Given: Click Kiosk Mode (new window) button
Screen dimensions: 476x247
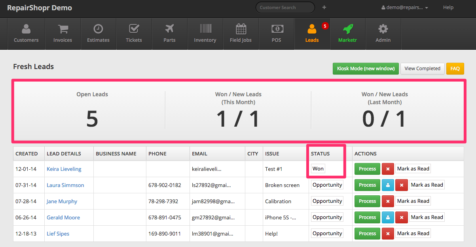Looking at the screenshot, I should [x=366, y=69].
